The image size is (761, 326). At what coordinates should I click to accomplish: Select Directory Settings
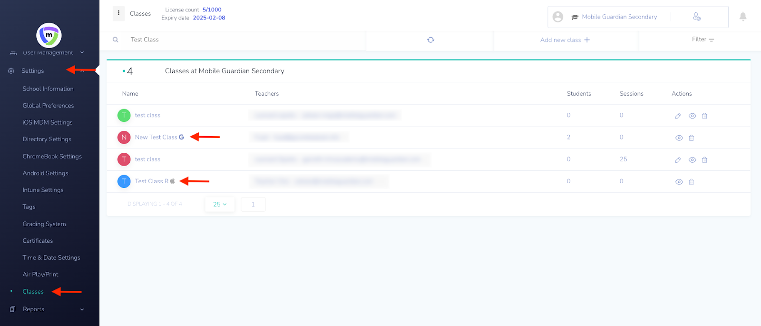[x=47, y=139]
